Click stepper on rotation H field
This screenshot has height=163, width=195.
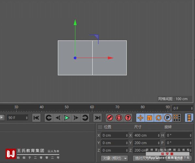click(x=190, y=135)
